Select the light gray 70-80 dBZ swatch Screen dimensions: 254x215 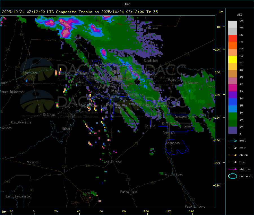(233, 24)
